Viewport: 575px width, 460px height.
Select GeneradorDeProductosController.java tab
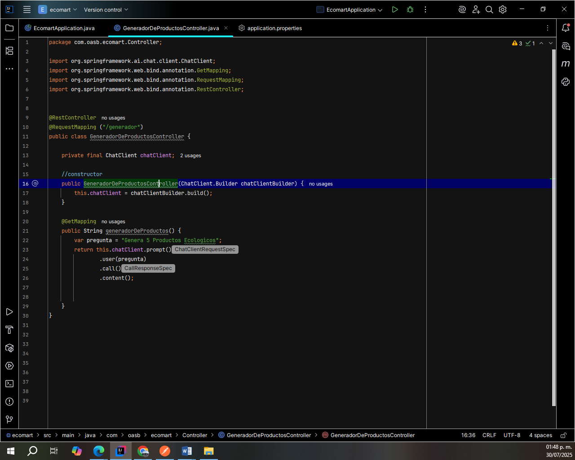tap(171, 28)
